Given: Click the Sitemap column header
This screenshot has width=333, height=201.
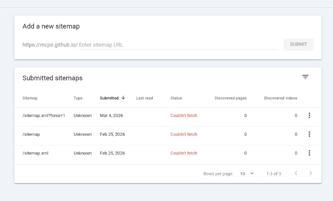Looking at the screenshot, I should coord(30,98).
